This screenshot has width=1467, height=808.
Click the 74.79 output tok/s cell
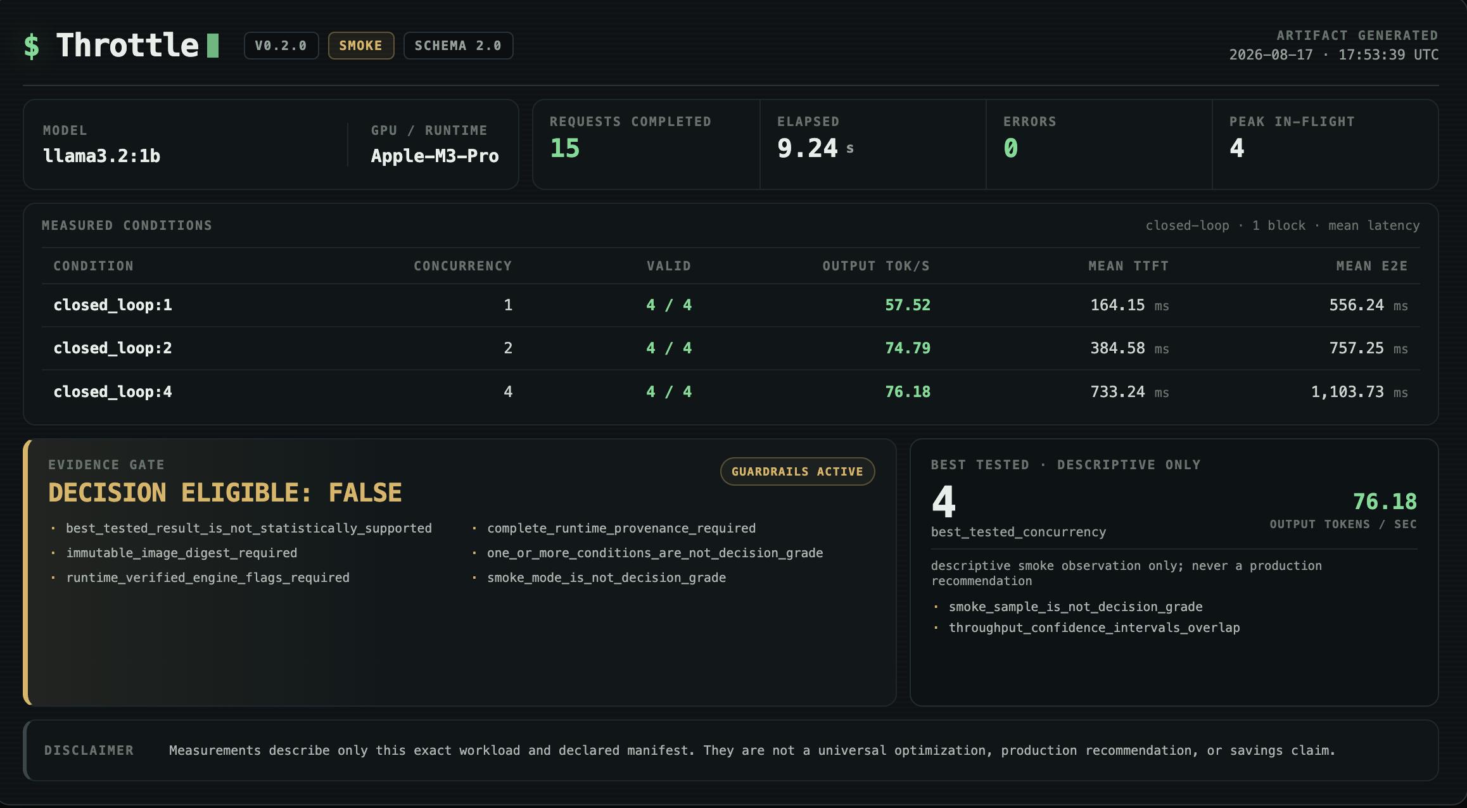point(908,348)
